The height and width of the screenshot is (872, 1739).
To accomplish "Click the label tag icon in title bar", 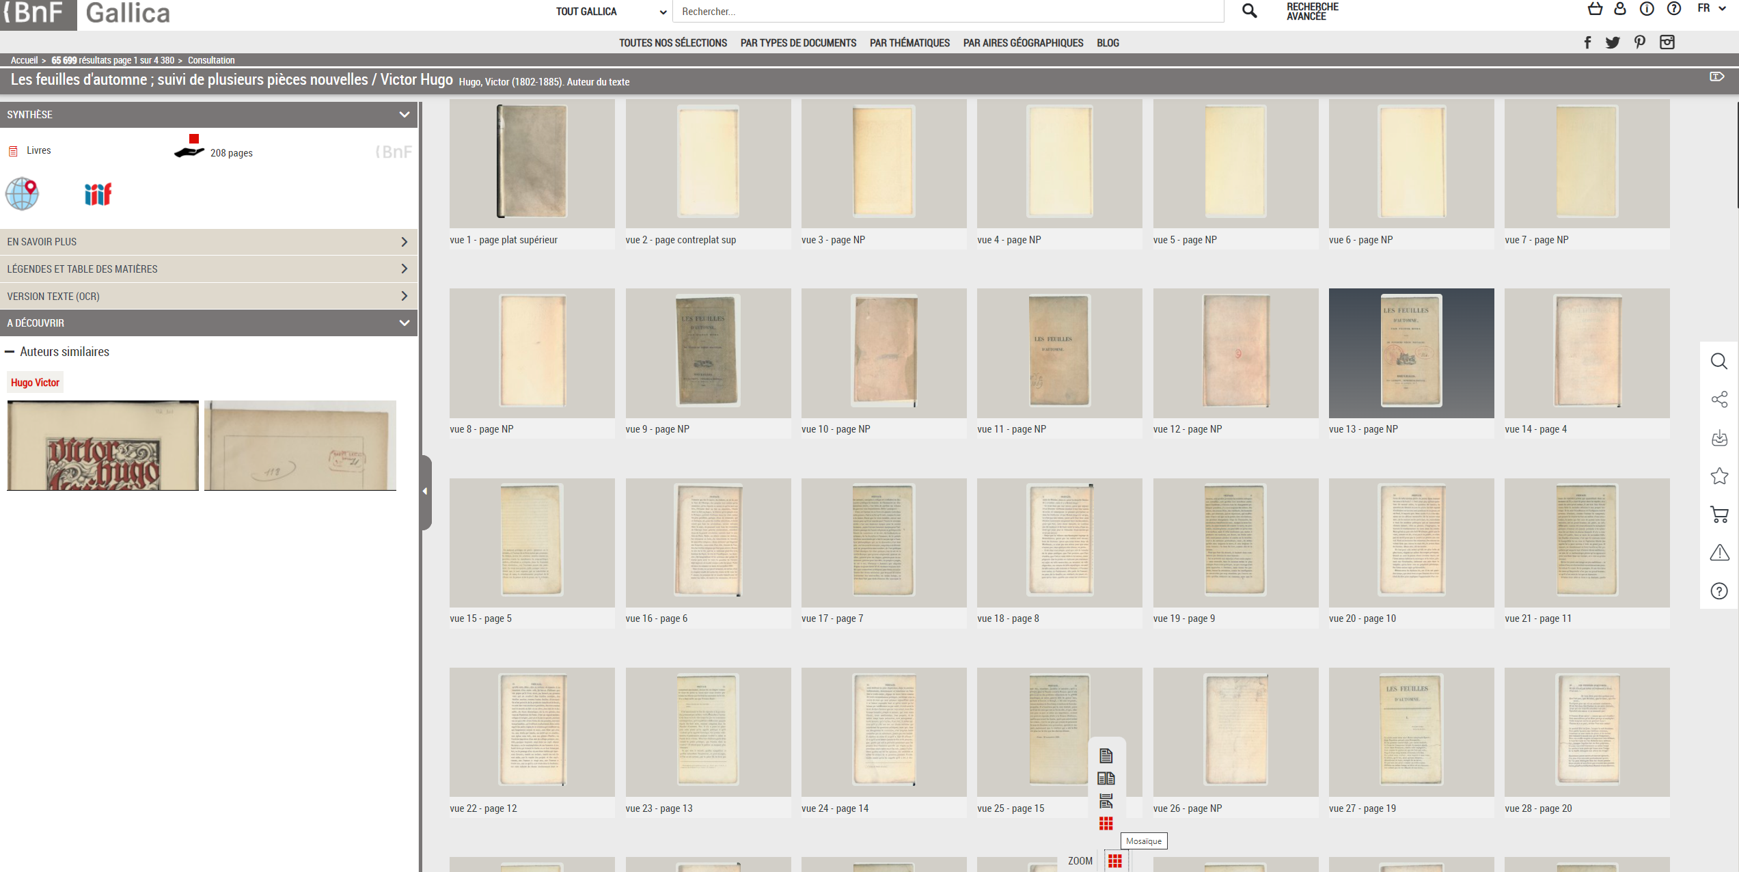I will 1717,77.
